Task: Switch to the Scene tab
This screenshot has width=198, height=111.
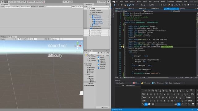Action: click(x=12, y=37)
